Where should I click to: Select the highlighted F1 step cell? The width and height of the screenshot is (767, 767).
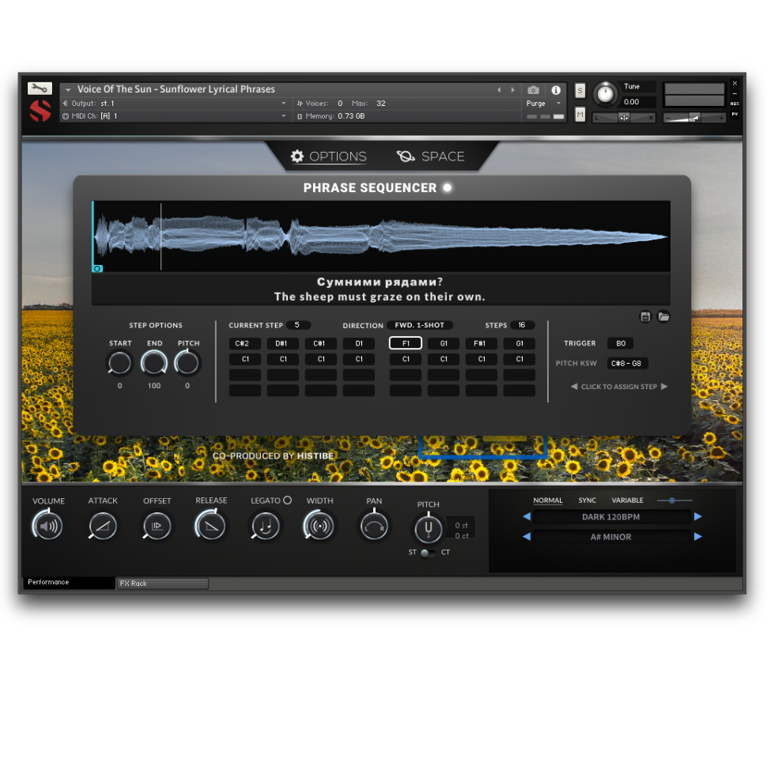point(406,343)
